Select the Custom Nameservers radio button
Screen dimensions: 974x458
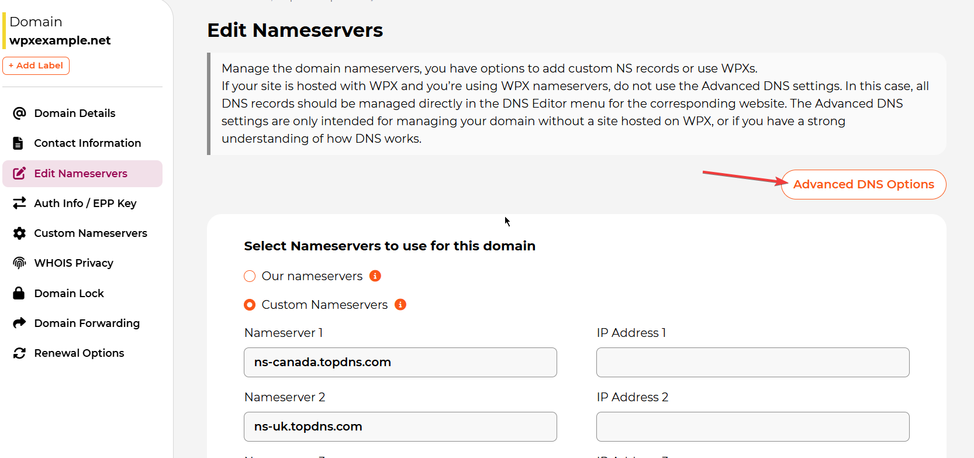250,305
